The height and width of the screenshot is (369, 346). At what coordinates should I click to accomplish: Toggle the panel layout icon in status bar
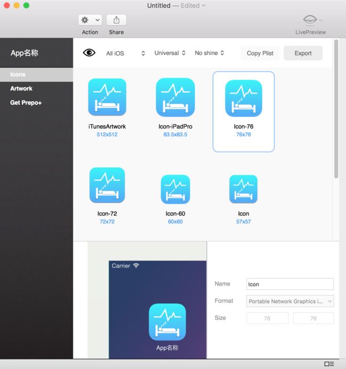(329, 364)
